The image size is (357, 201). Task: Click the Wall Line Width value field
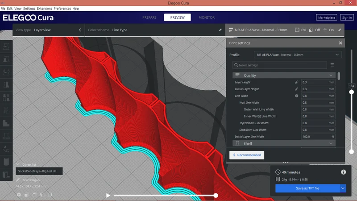pos(318,103)
